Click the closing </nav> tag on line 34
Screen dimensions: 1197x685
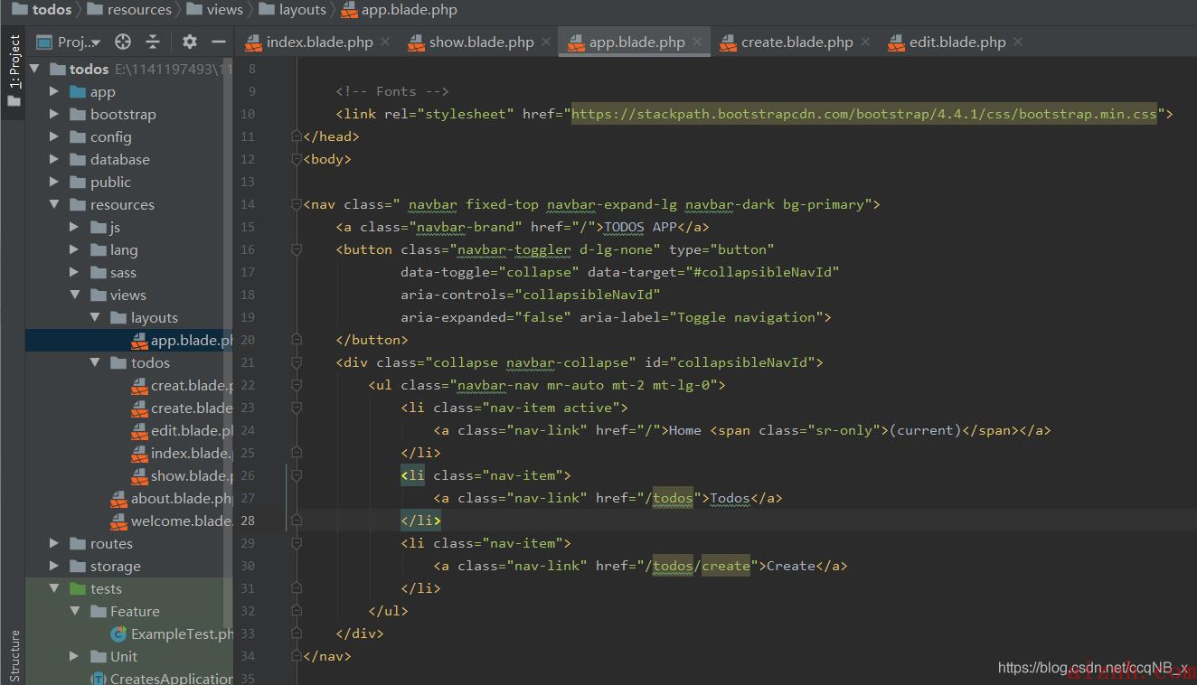pos(327,656)
